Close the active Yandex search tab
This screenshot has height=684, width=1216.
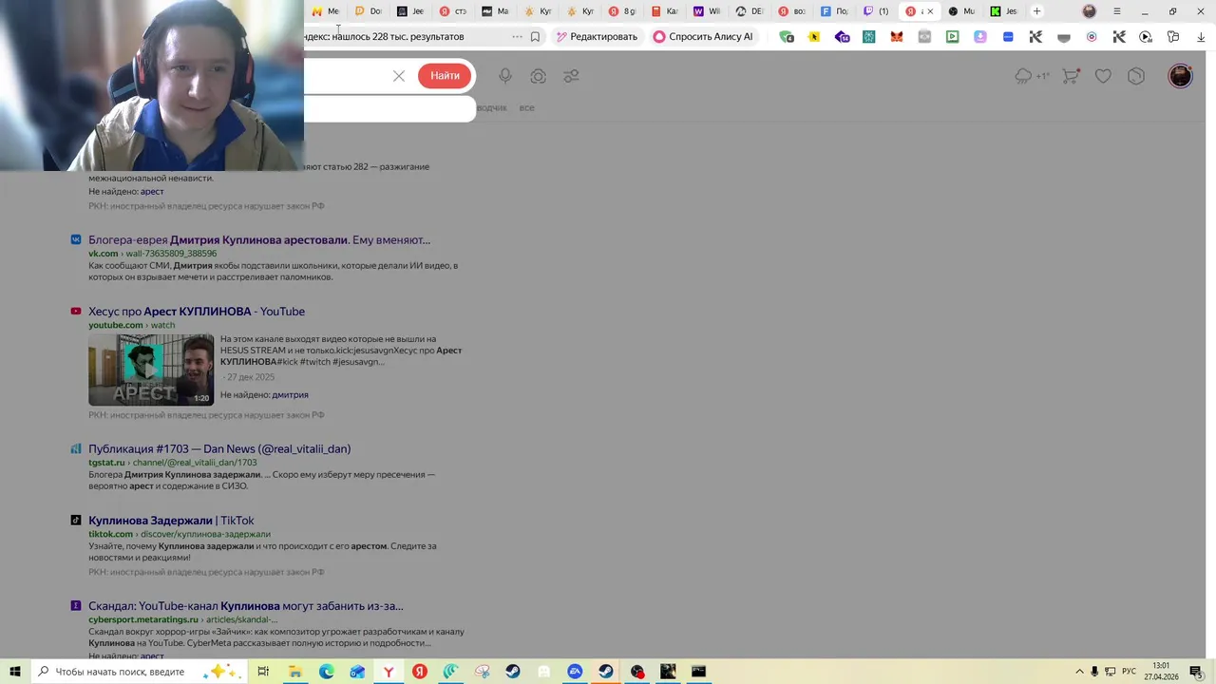(x=930, y=11)
